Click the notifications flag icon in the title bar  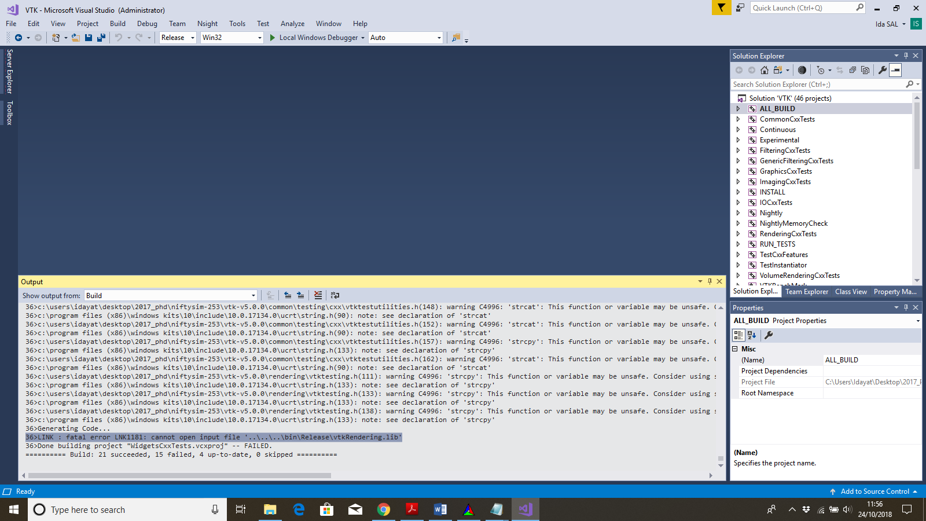click(x=721, y=8)
